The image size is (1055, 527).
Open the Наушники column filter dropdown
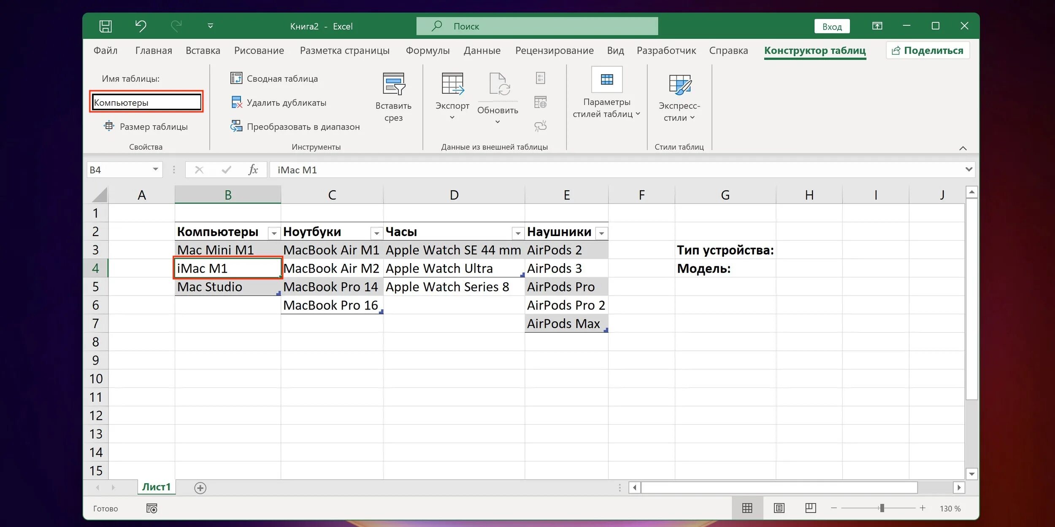click(601, 233)
